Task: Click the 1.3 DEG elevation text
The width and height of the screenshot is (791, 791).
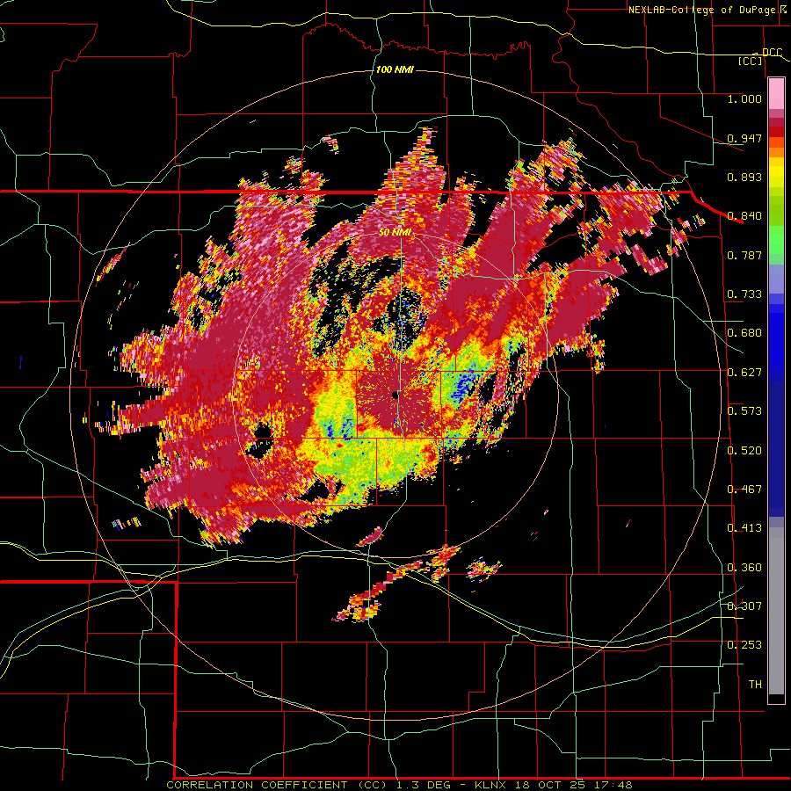Action: click(x=425, y=785)
